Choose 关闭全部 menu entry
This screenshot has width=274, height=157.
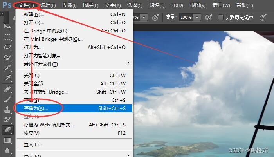[74, 83]
